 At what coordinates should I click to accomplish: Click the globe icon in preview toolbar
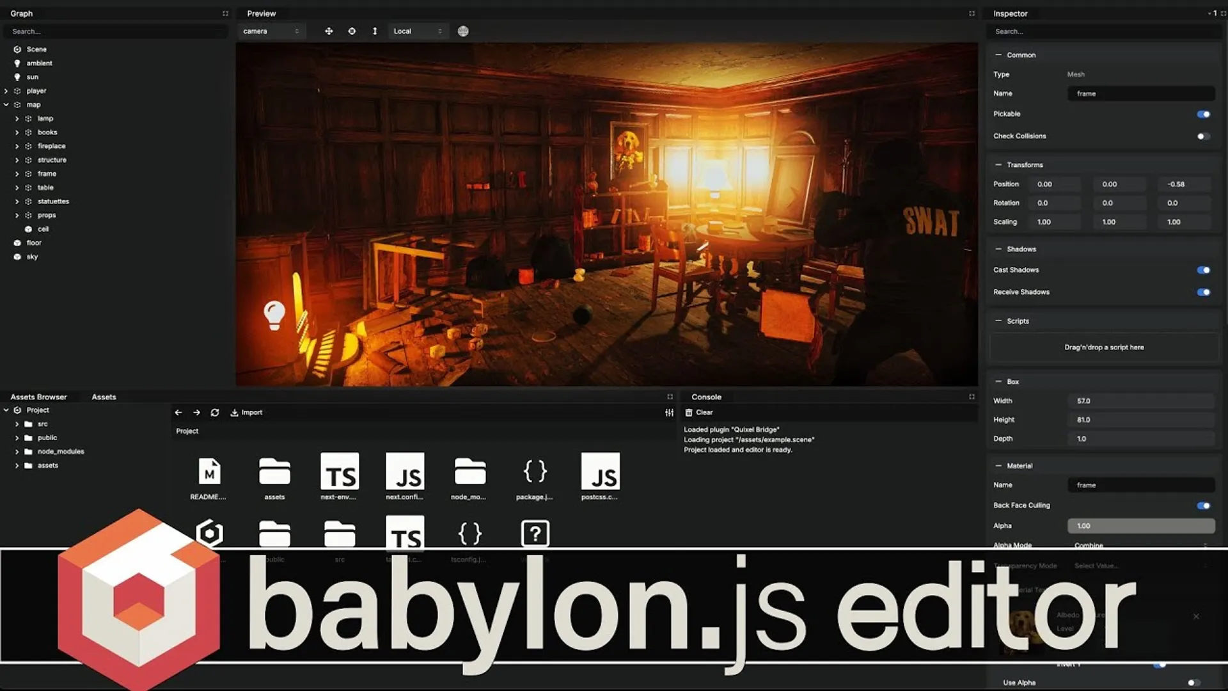(463, 31)
